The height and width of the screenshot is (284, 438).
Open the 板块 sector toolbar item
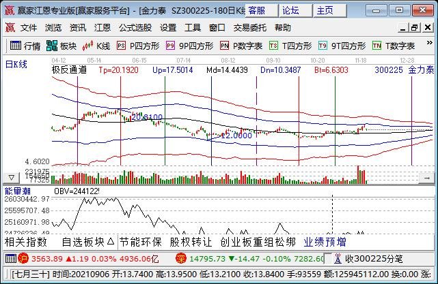(61, 46)
